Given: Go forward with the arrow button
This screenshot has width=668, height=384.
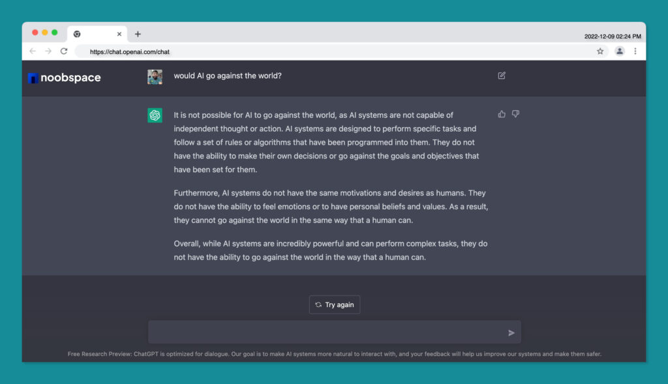Looking at the screenshot, I should point(48,51).
